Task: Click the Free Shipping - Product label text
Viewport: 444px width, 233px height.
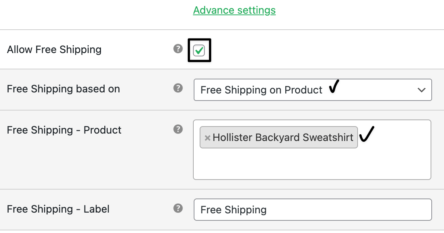Action: click(x=64, y=130)
